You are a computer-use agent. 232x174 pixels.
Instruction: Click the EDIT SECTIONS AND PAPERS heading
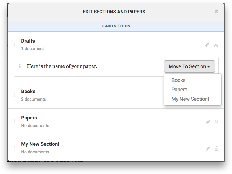(x=114, y=12)
